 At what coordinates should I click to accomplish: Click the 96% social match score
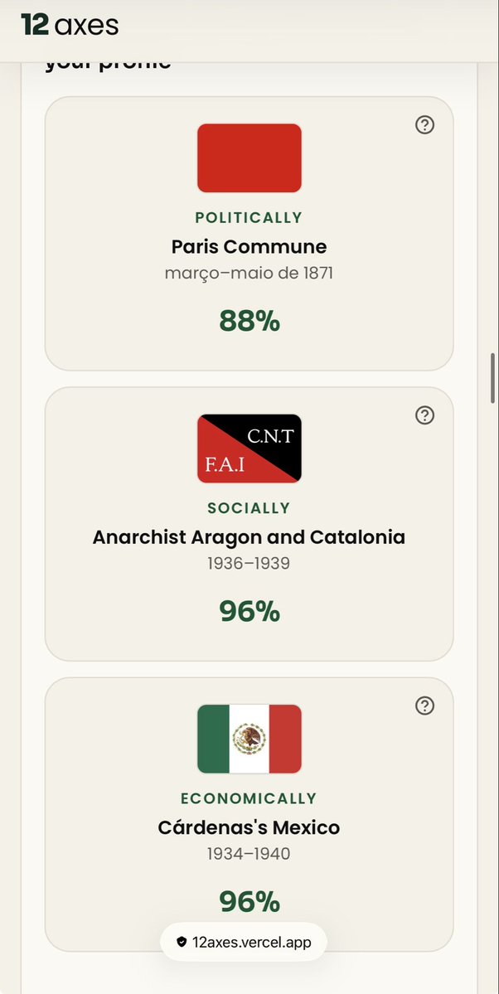pos(249,611)
